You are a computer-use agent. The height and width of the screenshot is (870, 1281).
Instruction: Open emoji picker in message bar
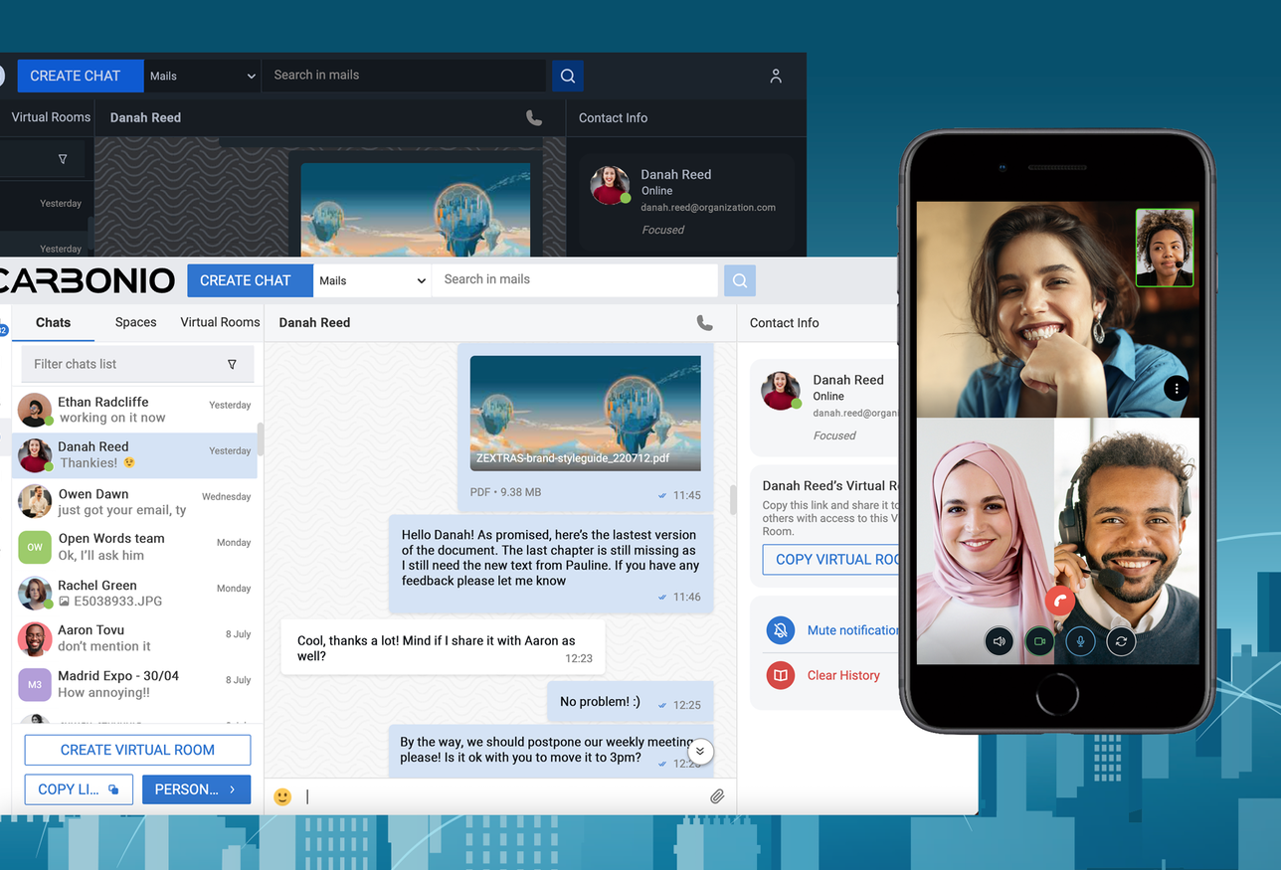282,796
